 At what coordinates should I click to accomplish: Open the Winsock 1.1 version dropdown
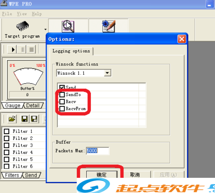click(107, 73)
